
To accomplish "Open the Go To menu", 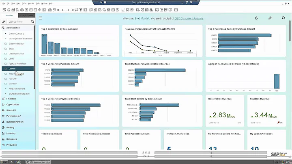I will click(24, 3).
